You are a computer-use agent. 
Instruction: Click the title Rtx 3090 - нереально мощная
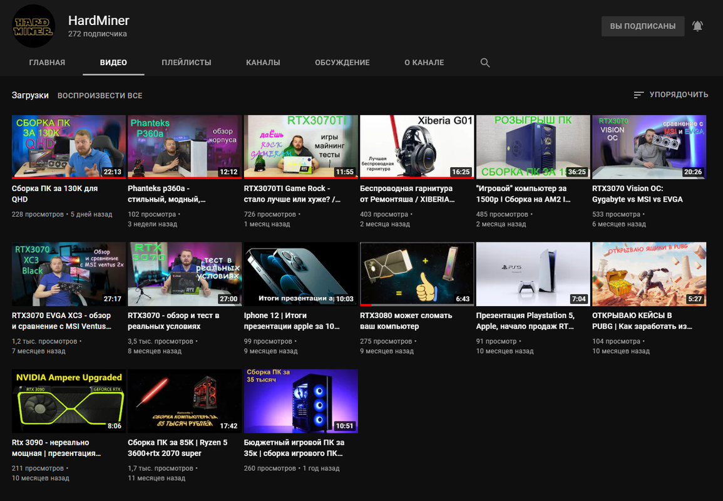56,448
